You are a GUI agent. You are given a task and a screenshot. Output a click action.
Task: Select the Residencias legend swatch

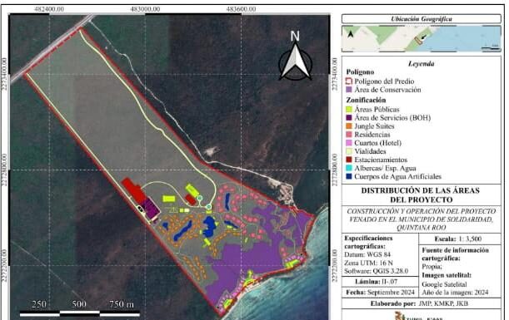click(x=349, y=135)
